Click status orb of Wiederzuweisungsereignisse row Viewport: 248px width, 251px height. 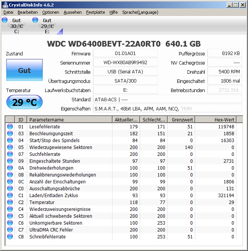(10, 209)
